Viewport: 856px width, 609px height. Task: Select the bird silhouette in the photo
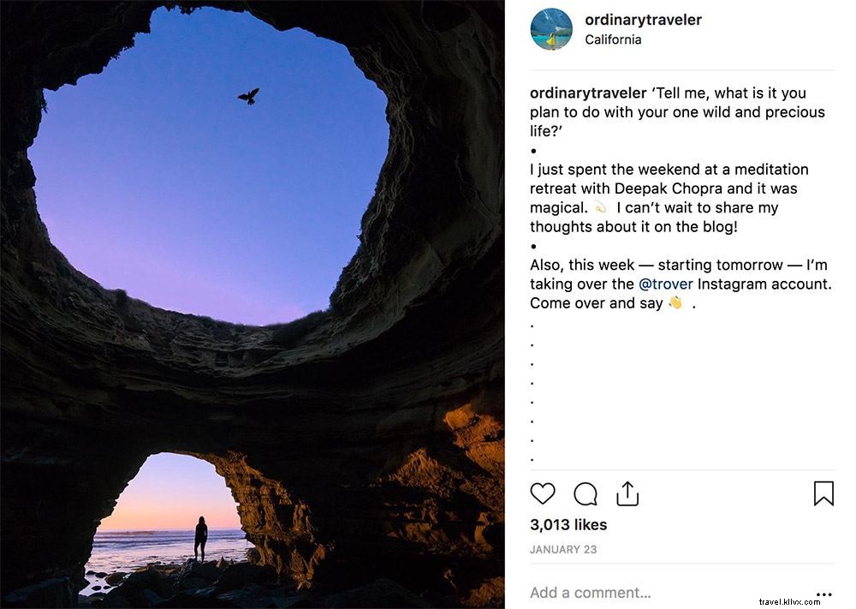(x=248, y=96)
